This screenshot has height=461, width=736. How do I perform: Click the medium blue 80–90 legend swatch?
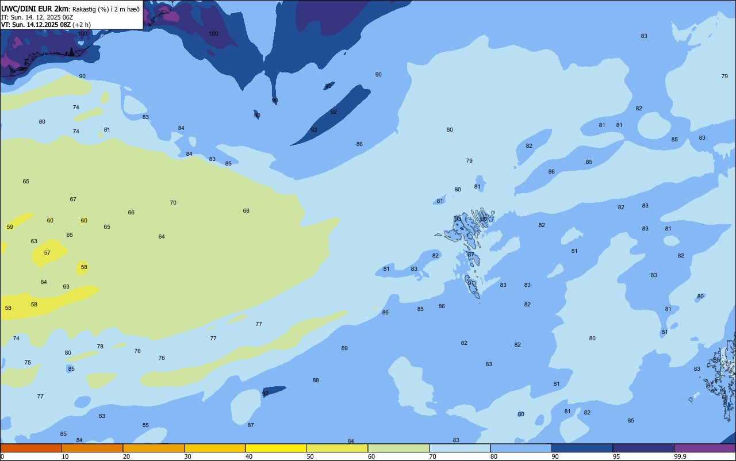click(x=521, y=448)
